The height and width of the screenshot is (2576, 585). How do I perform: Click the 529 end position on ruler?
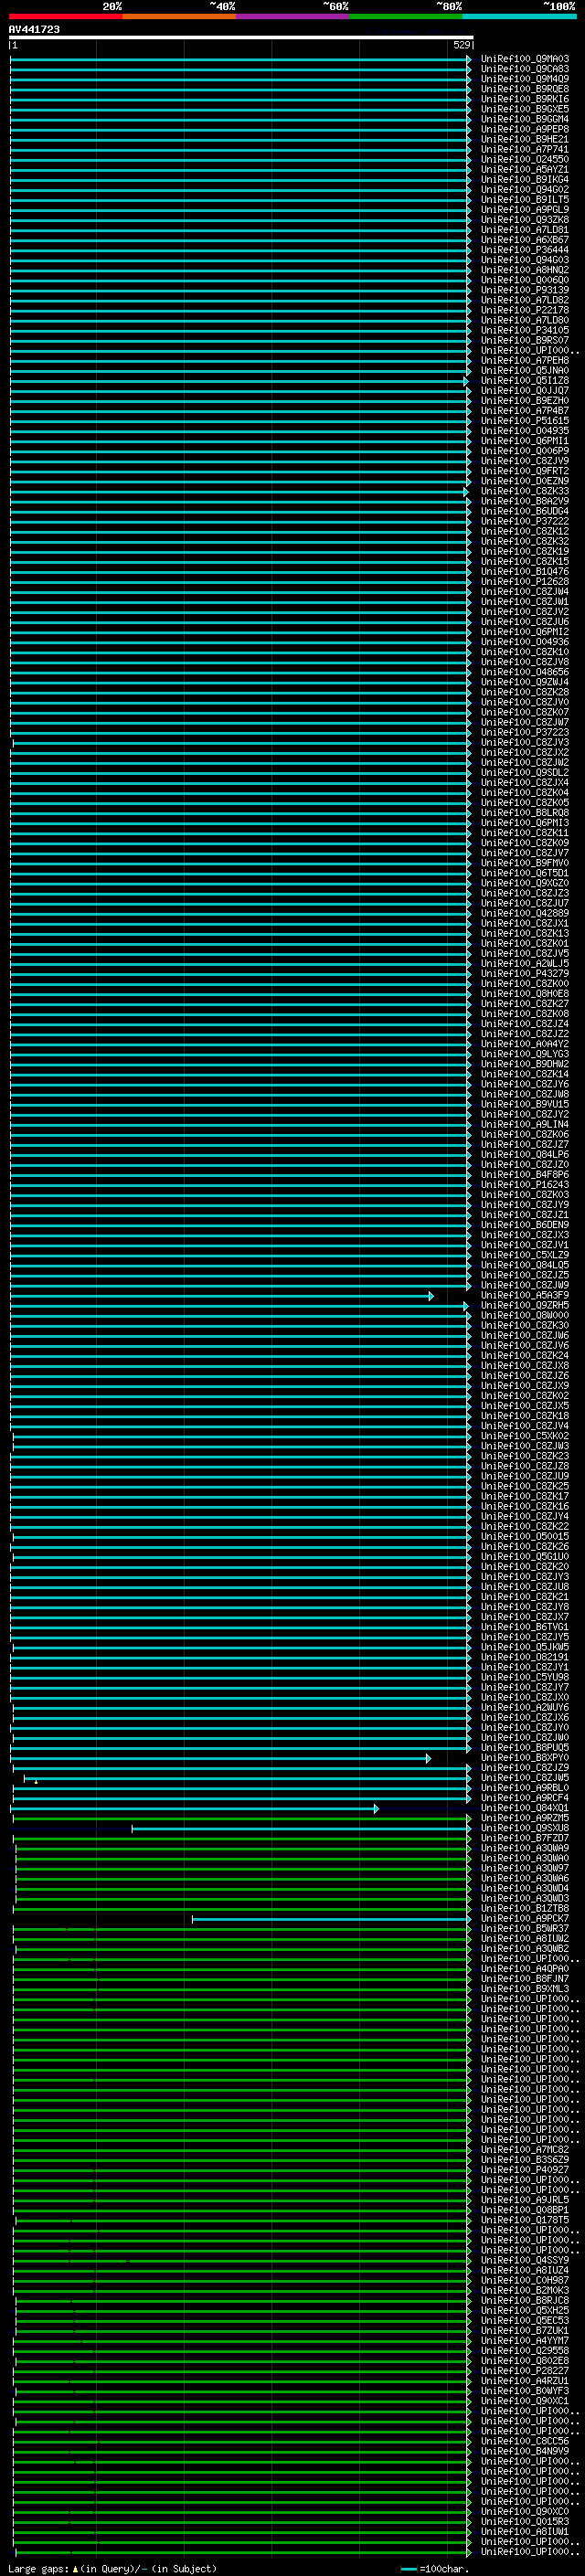coord(461,45)
